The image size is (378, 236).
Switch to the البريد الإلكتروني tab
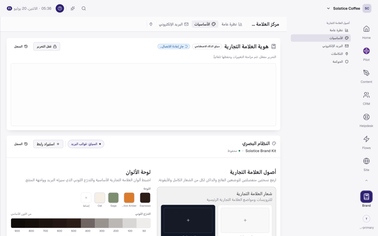pos(174,24)
